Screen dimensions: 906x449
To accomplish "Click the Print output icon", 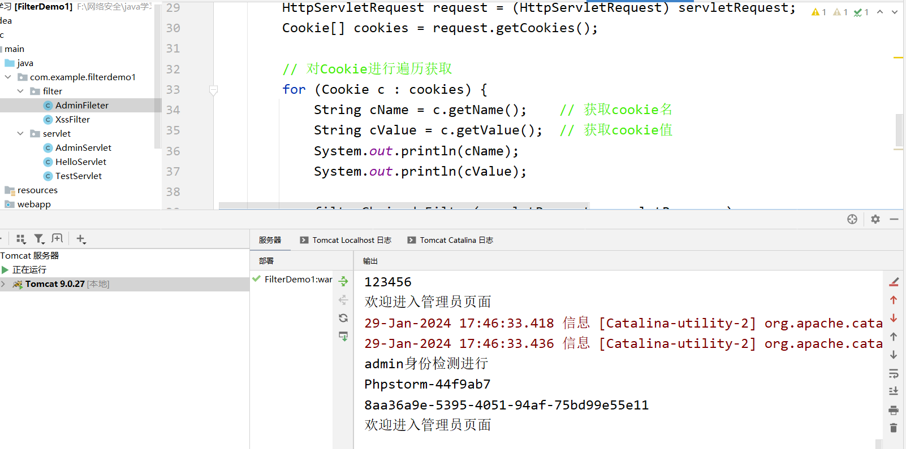I will pos(894,410).
